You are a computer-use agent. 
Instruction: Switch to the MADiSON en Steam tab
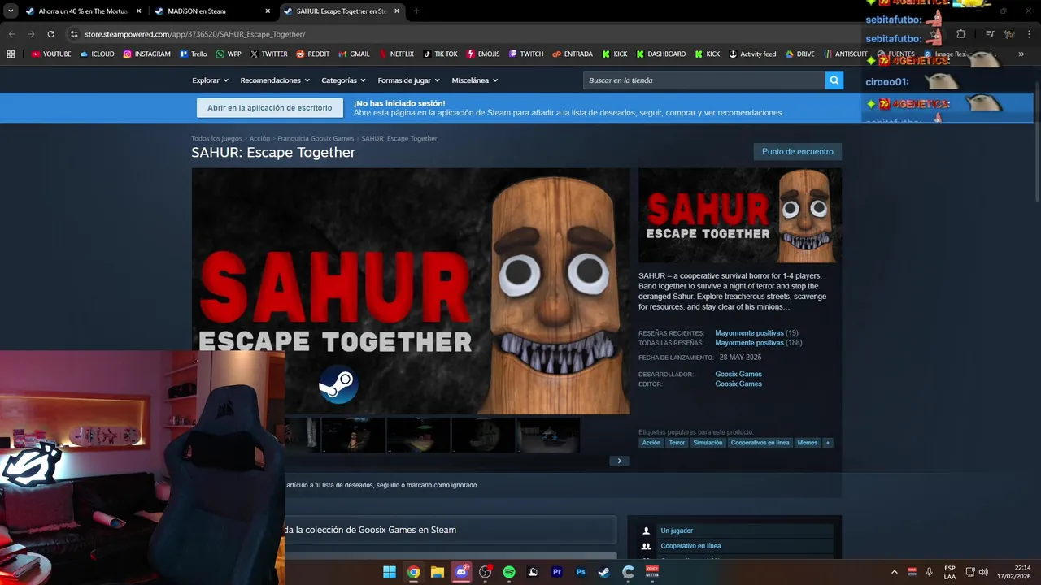pos(213,11)
